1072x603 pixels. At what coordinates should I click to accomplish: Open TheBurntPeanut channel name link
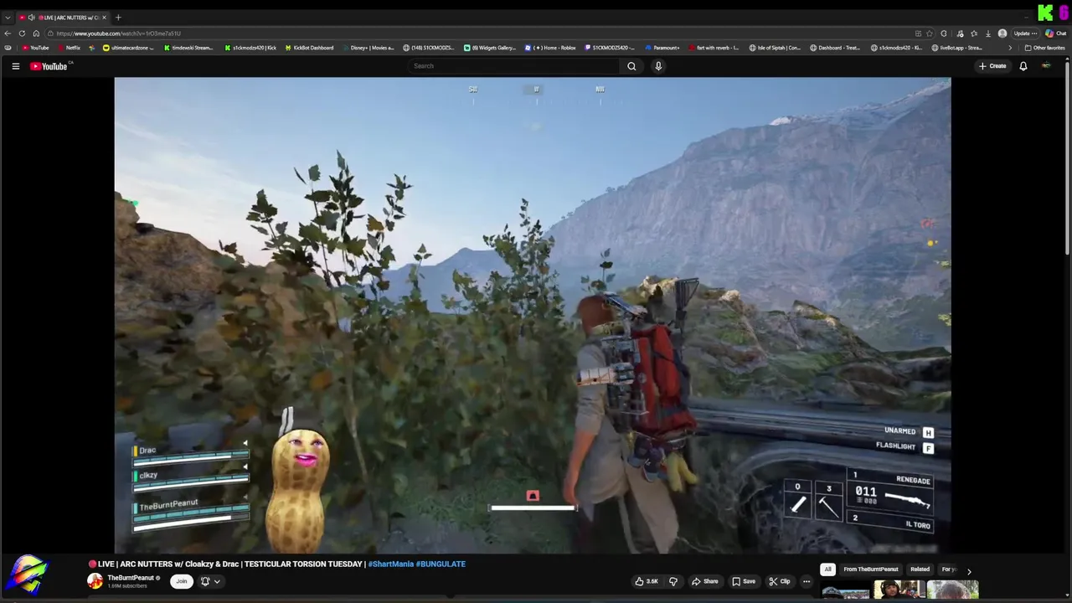[131, 578]
